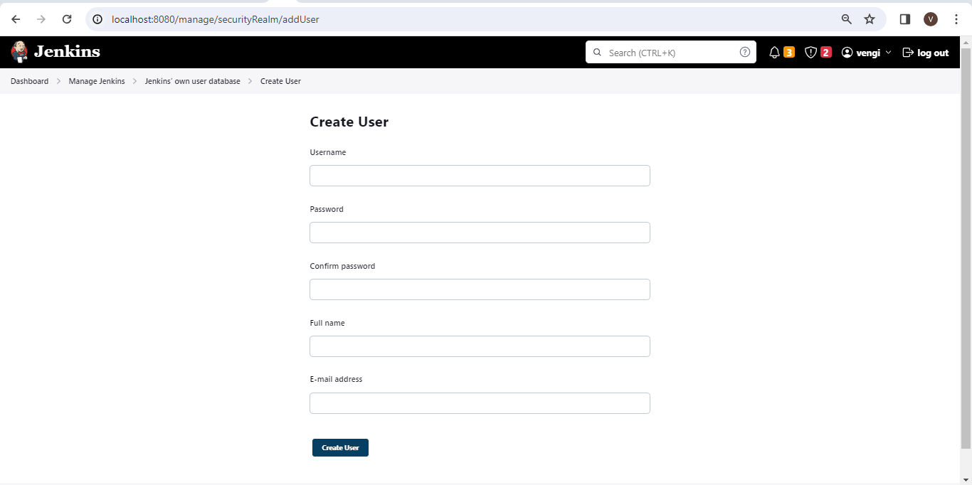Toggle the browser side panel icon
972x485 pixels.
(x=905, y=19)
